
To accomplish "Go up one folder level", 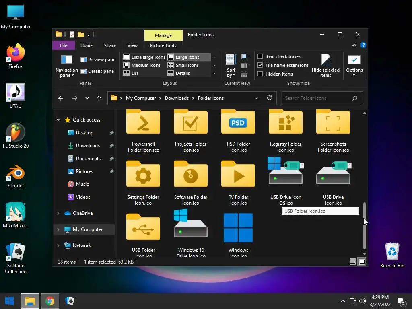I will 99,98.
